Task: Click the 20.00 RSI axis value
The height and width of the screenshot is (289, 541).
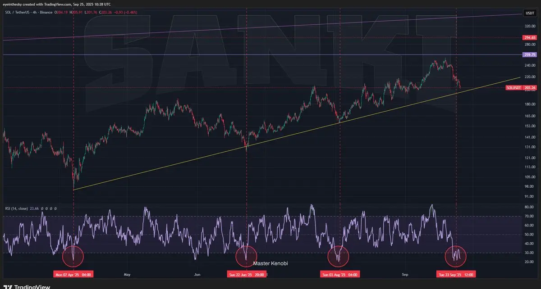Action: pos(529,262)
